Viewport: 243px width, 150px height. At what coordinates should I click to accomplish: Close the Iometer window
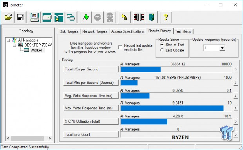235,5
